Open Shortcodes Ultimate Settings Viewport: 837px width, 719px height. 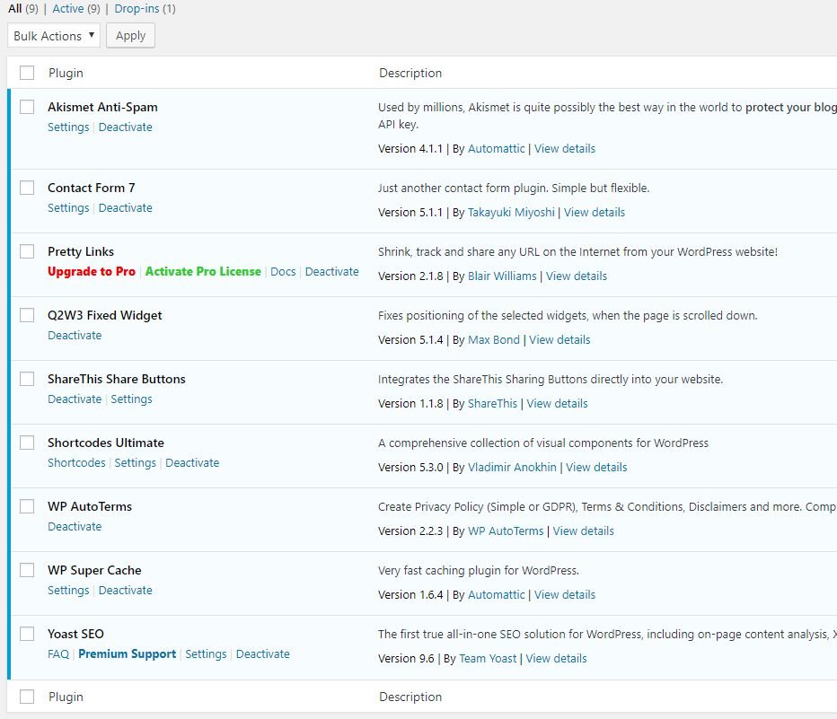coord(135,463)
